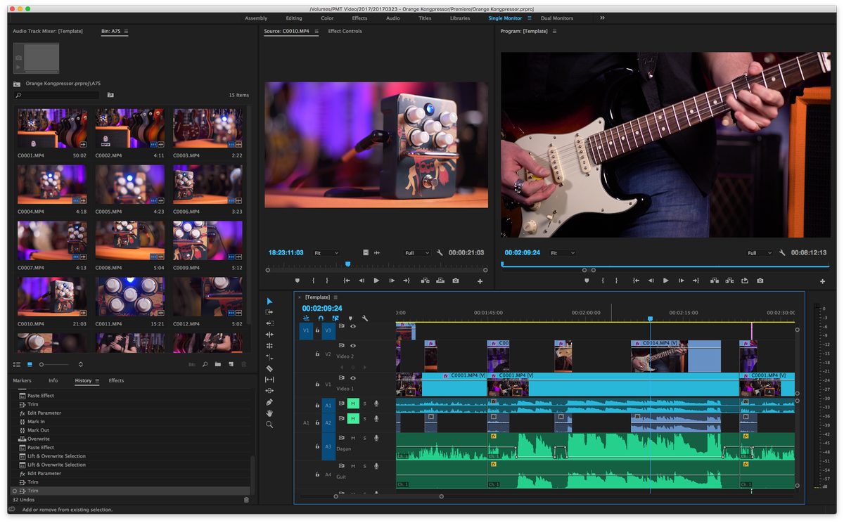
Task: Toggle Linked Selection in timeline header
Action: [335, 318]
